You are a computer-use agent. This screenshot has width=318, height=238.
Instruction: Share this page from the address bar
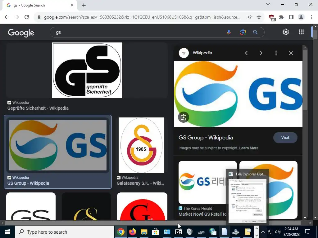[x=249, y=17]
